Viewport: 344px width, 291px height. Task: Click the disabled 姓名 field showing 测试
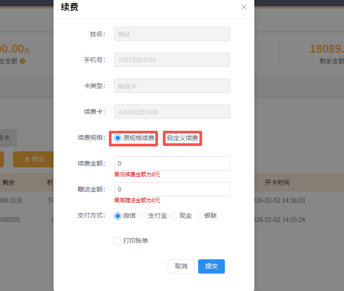[172, 34]
